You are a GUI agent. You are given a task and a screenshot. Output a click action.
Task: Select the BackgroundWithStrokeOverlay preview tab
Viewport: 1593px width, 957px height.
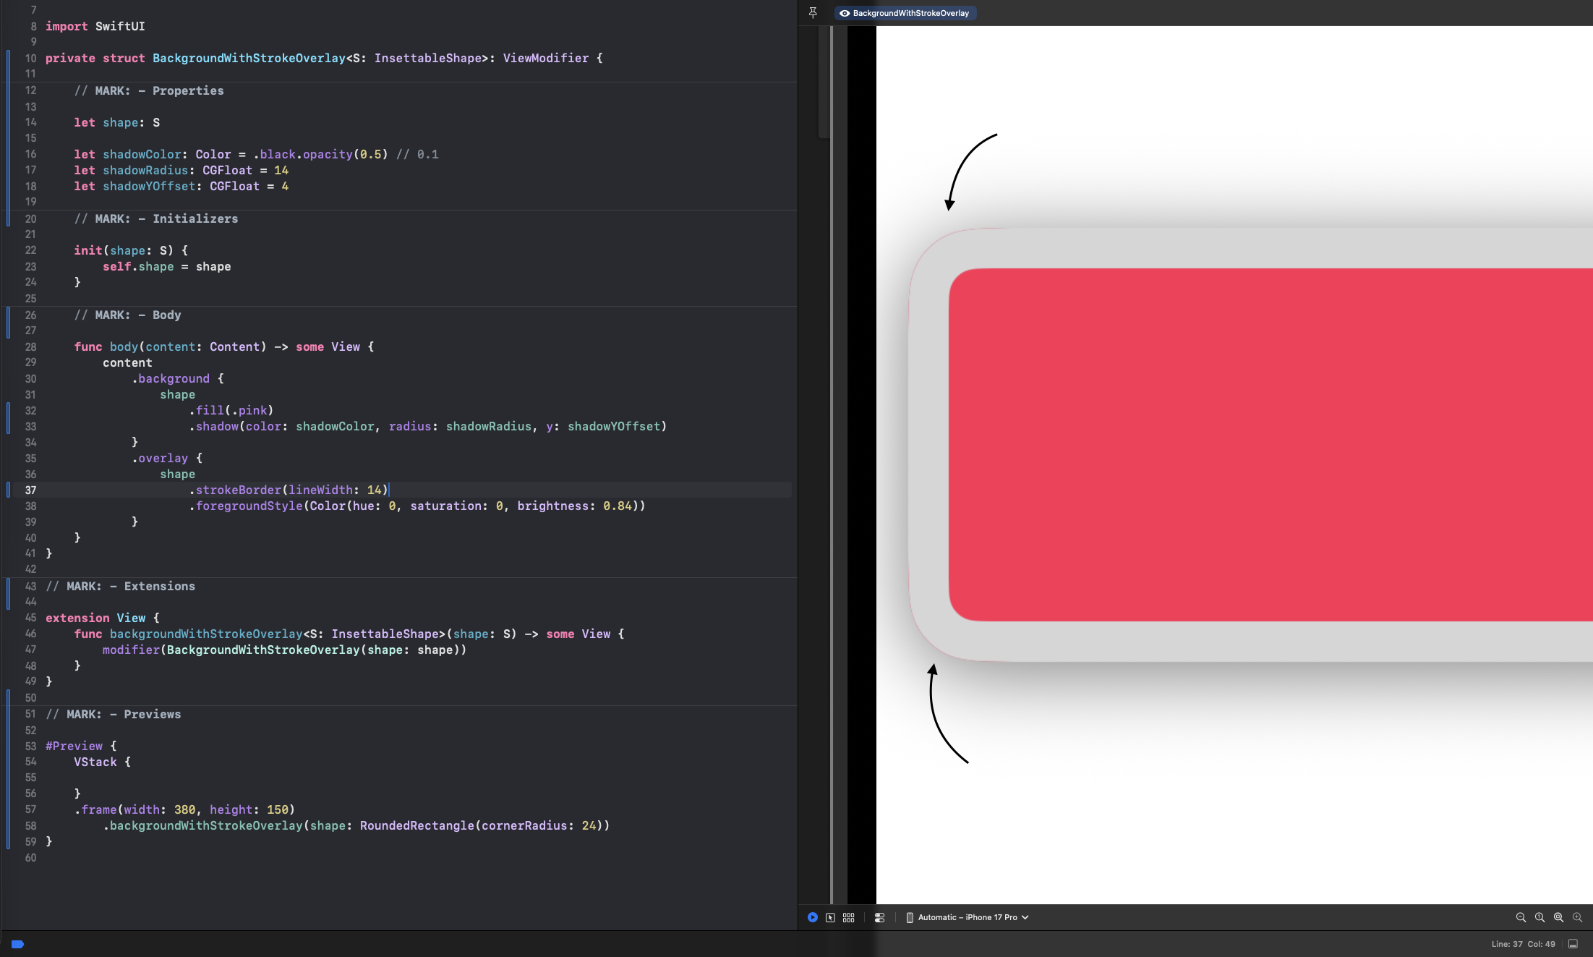(x=905, y=13)
